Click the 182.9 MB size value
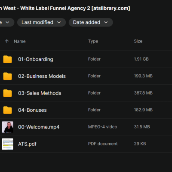 [143, 110]
